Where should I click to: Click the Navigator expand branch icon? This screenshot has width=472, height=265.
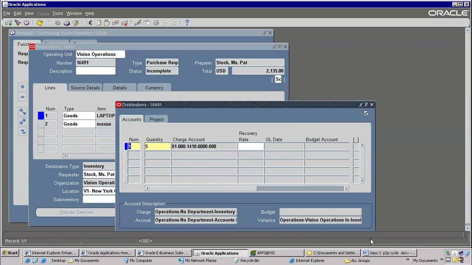(22, 111)
